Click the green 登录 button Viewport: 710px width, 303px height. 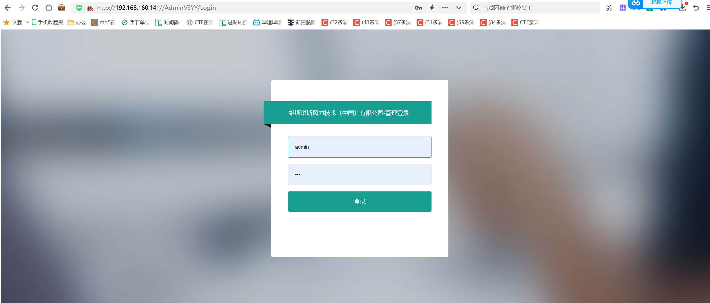(360, 201)
